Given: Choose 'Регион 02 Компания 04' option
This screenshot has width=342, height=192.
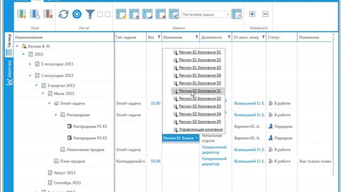Looking at the screenshot, I should pos(200,114).
